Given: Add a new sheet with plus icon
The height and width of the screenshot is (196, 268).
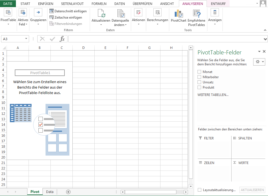Looking at the screenshot, I should pos(68,192).
